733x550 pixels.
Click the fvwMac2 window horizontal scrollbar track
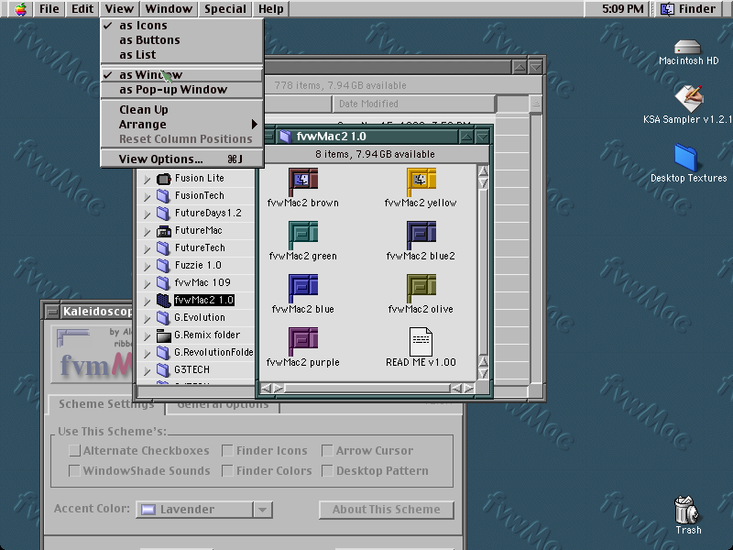coord(367,388)
